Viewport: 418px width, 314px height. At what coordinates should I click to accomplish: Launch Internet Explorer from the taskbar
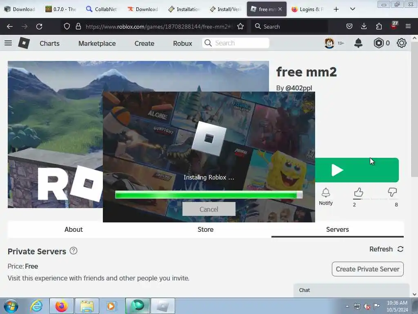click(x=36, y=306)
